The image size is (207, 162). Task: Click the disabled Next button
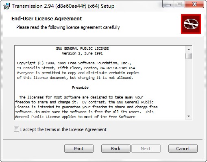146,149
